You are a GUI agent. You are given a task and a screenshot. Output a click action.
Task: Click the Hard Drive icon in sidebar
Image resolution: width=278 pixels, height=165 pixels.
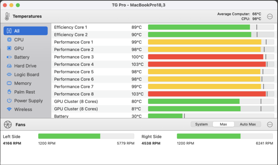[x=9, y=66]
